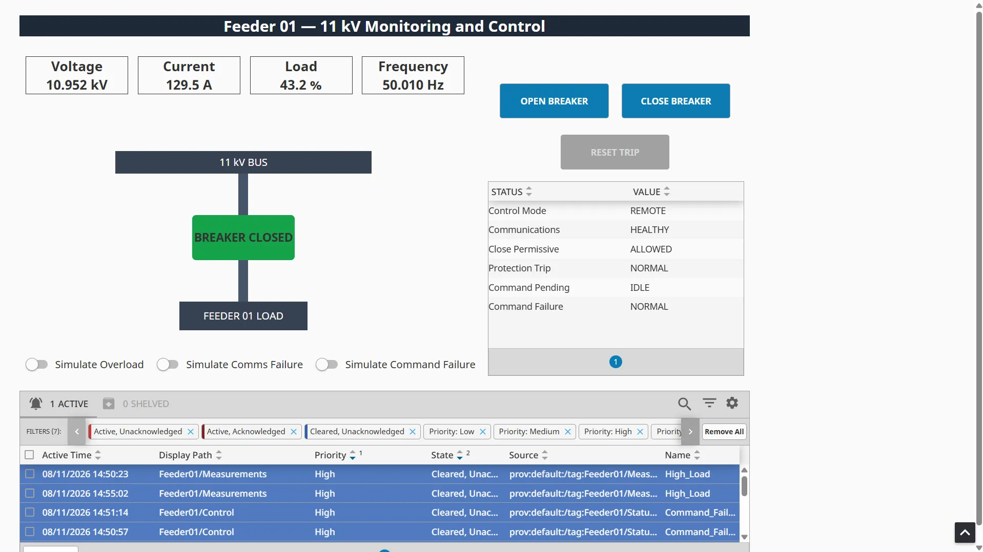
Task: Check the select-all alarms checkbox
Action: (x=29, y=455)
